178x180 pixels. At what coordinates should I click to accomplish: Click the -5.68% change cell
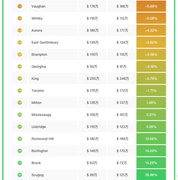pos(151,6)
